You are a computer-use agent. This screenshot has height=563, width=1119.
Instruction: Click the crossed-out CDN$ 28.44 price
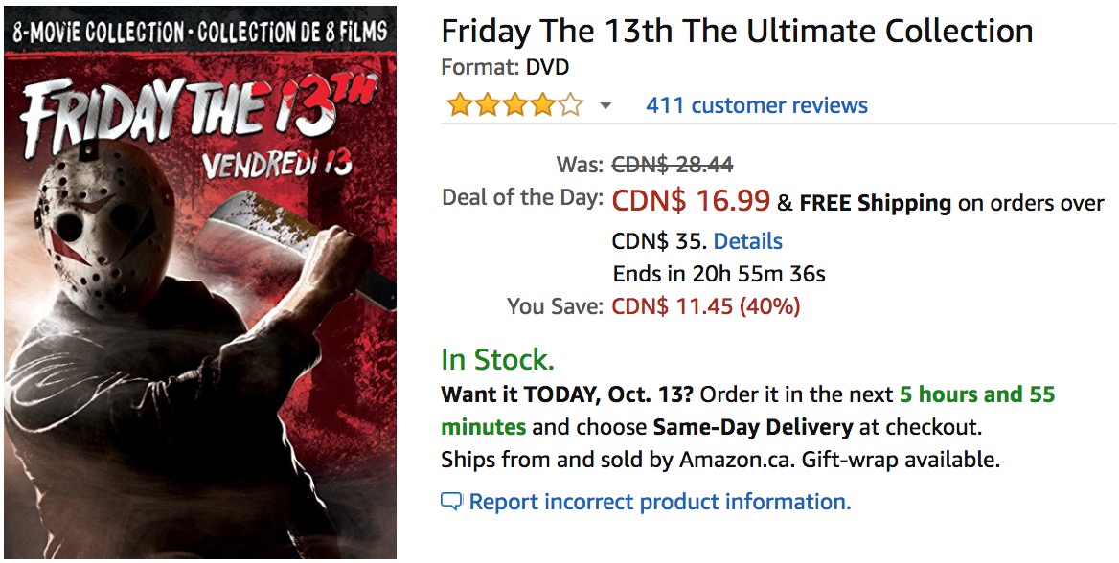[x=673, y=165]
